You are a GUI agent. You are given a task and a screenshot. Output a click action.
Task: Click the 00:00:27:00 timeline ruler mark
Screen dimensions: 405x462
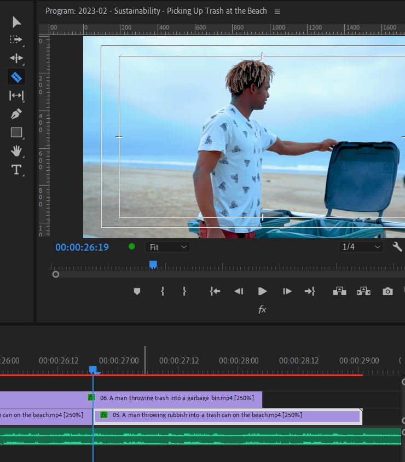coord(119,361)
